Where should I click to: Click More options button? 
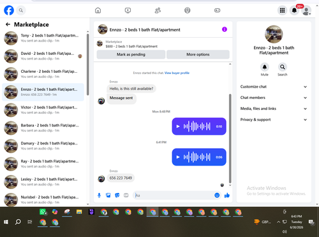pos(198,54)
